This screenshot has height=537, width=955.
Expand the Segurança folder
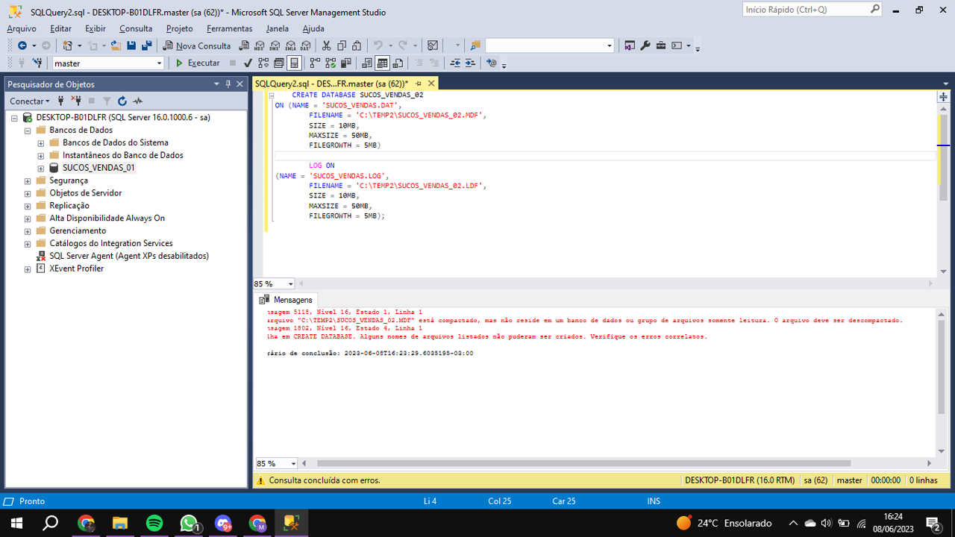point(28,181)
